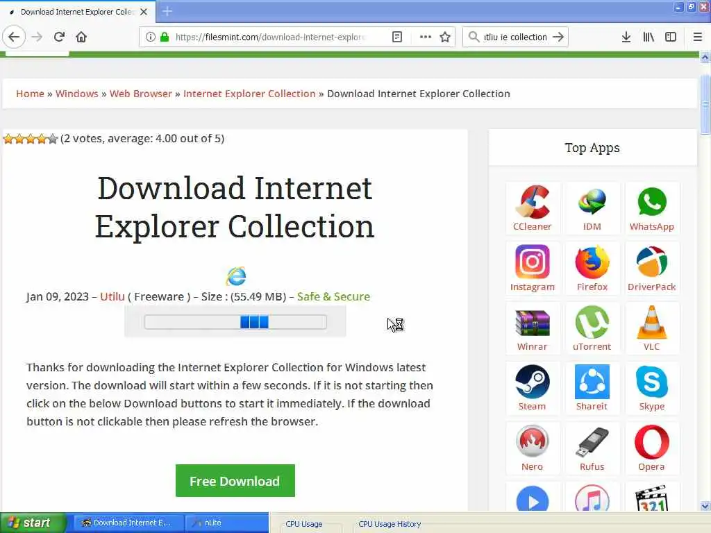Open the Windows start button
Image resolution: width=711 pixels, height=533 pixels.
click(33, 523)
